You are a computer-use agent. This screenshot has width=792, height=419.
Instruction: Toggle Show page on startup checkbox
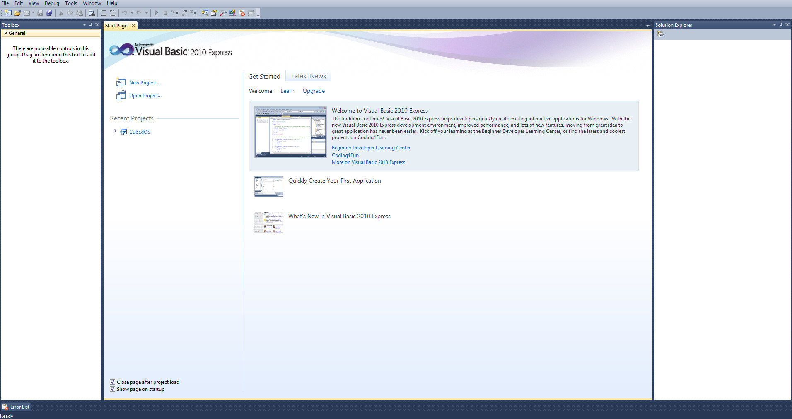[112, 389]
